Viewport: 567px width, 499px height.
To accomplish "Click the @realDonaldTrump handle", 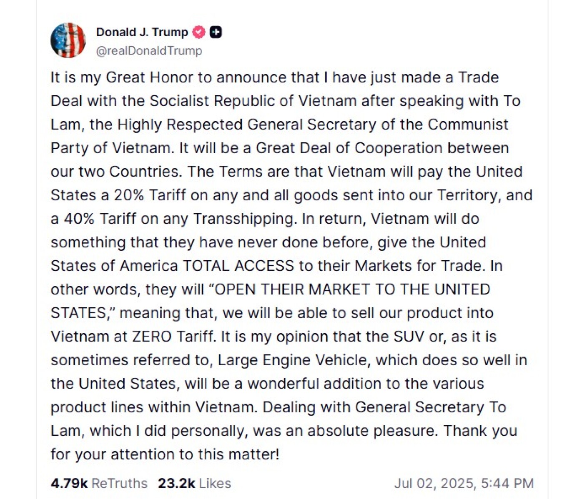I will (x=149, y=51).
